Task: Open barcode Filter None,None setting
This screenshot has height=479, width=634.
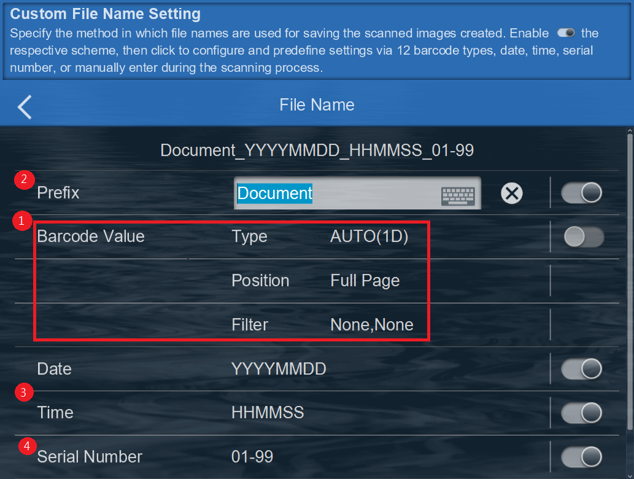Action: [371, 324]
